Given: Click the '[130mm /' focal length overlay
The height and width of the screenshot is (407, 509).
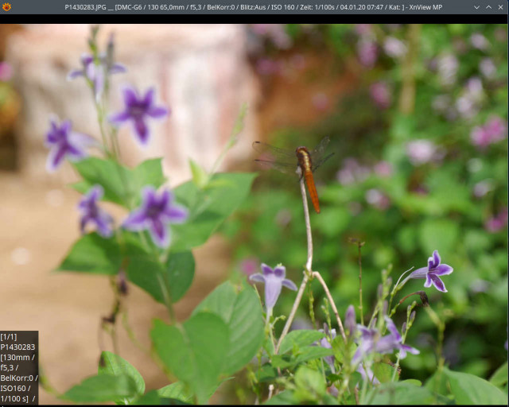Looking at the screenshot, I should [x=17, y=358].
